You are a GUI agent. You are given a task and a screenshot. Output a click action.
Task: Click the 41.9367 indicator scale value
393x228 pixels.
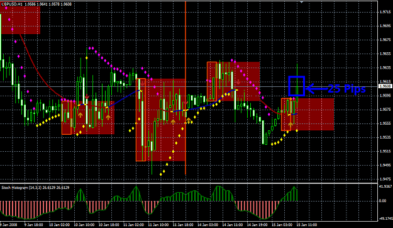[385, 186]
